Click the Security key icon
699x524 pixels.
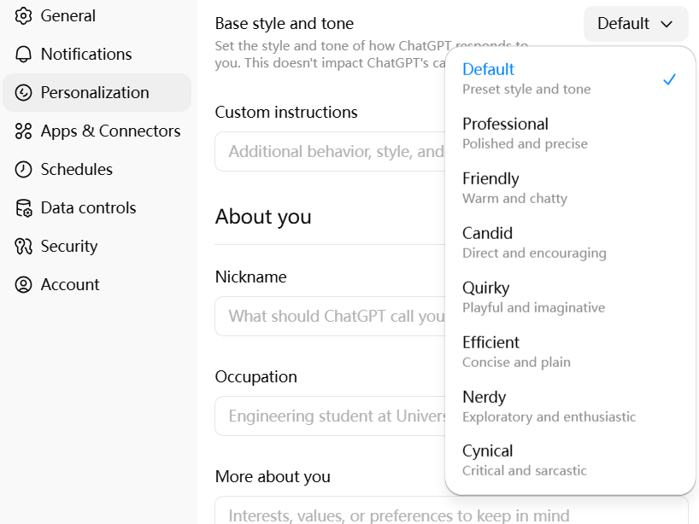click(x=23, y=246)
